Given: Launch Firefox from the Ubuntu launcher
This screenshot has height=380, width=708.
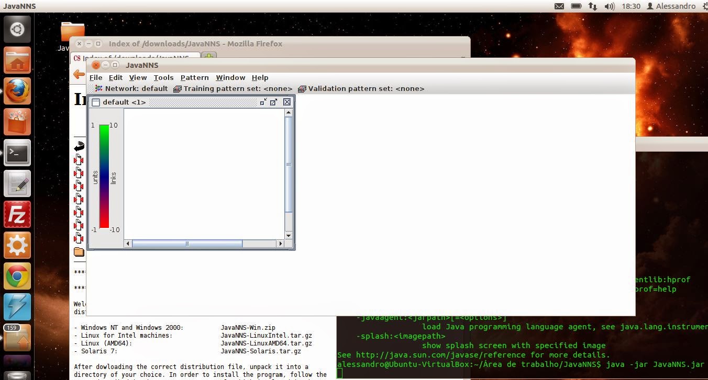Looking at the screenshot, I should point(17,91).
